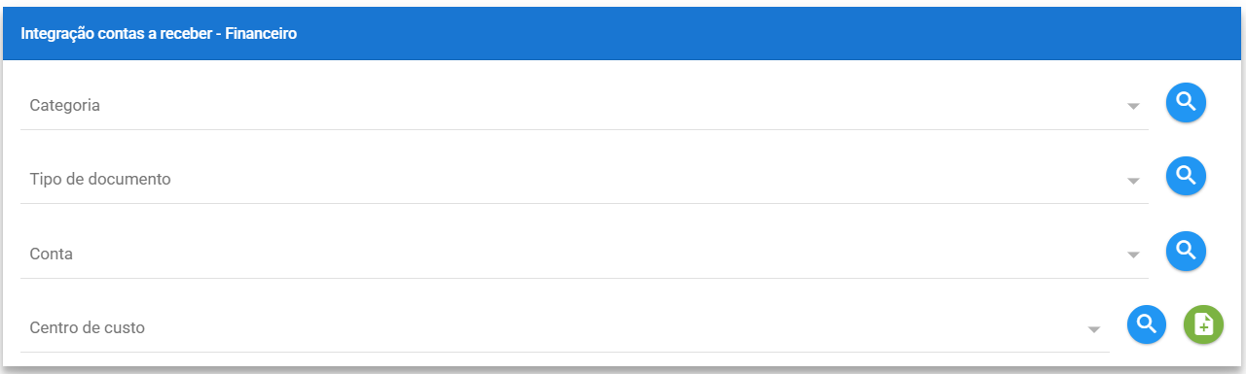The image size is (1247, 374).
Task: Click the Tipo de documento label text
Action: [100, 180]
